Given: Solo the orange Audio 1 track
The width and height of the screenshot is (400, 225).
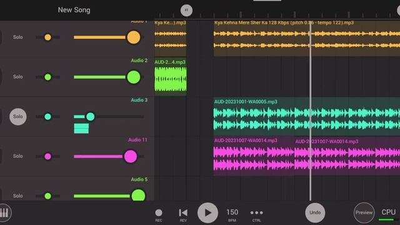Looking at the screenshot, I should [18, 37].
